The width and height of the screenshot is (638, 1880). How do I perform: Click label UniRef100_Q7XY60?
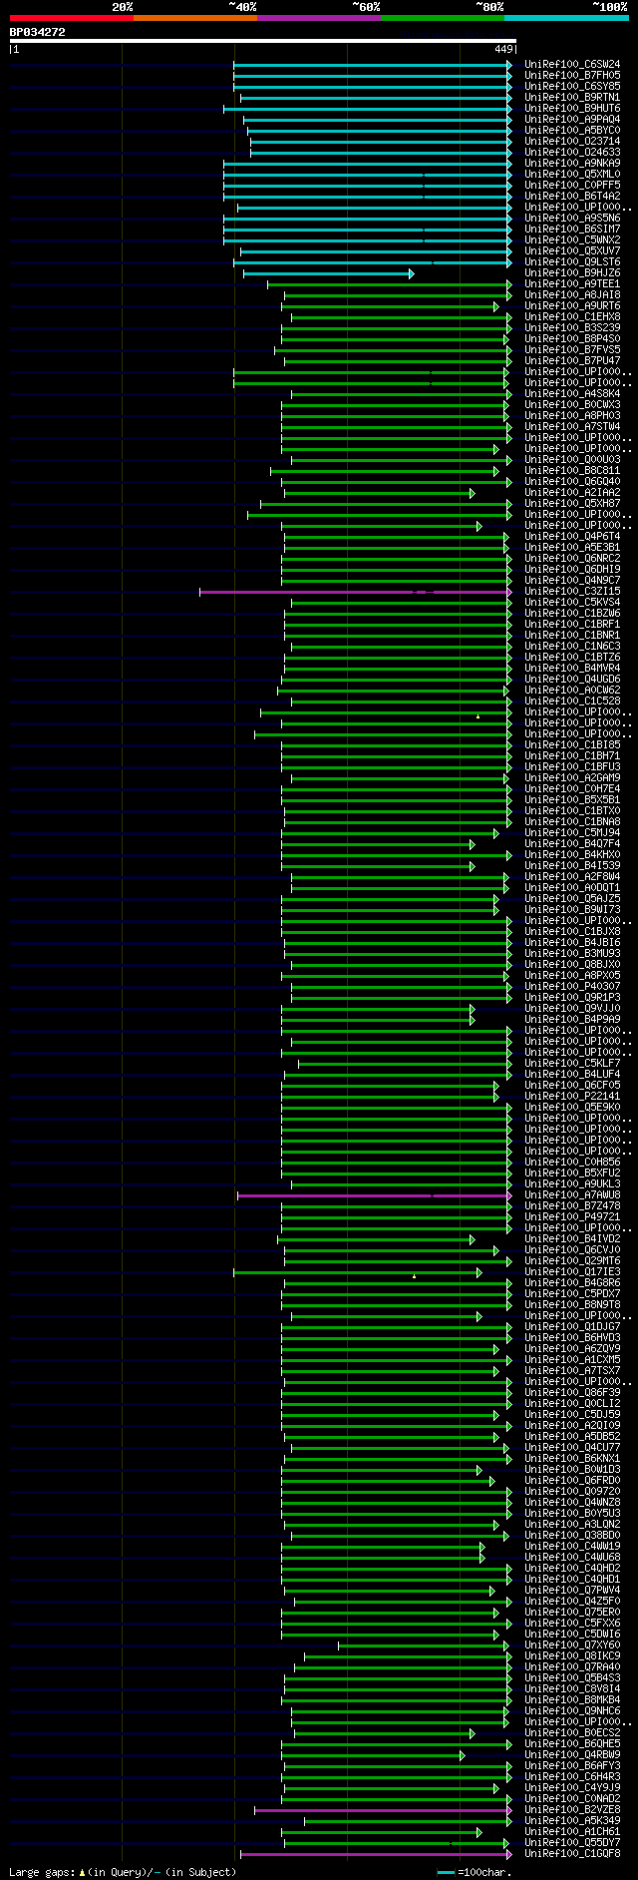click(572, 1645)
